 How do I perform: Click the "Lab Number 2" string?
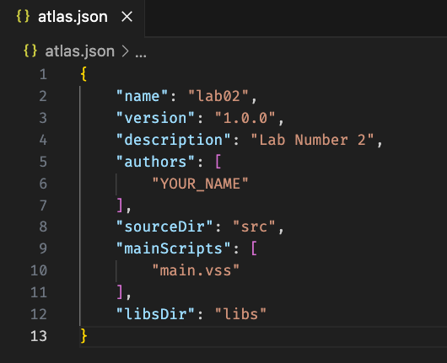[312, 140]
